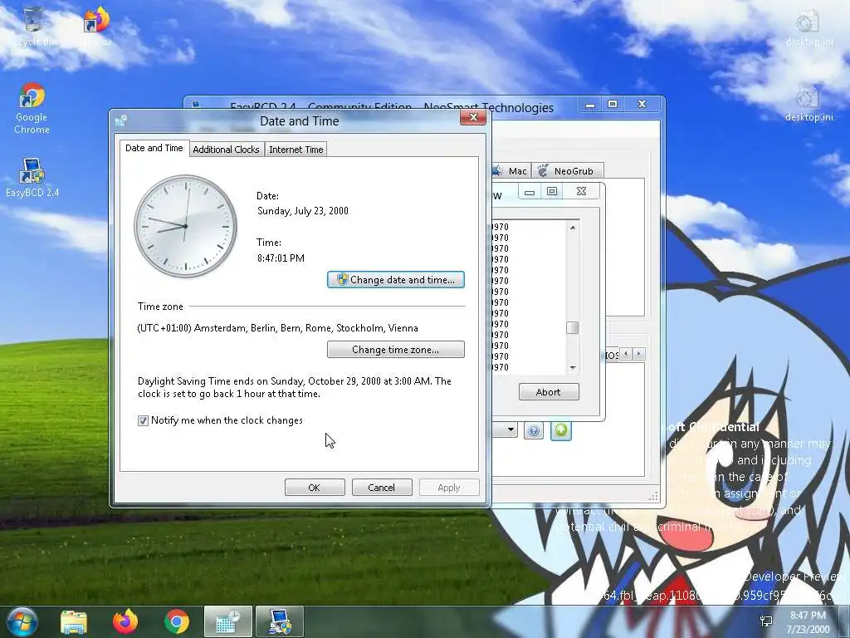Open File Explorer from the taskbar
This screenshot has width=850, height=638.
click(74, 621)
